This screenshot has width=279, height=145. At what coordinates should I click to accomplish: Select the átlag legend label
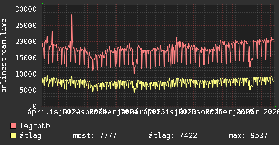click(x=30, y=136)
